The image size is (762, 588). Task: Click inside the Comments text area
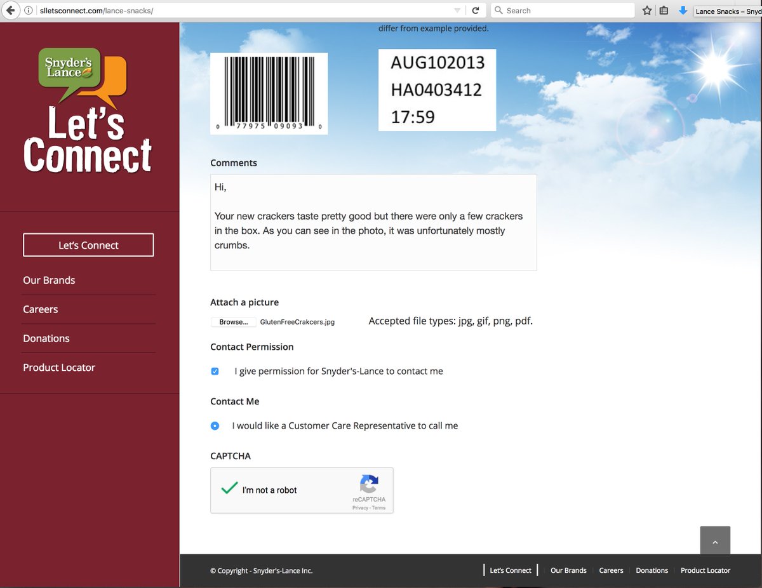pyautogui.click(x=373, y=222)
